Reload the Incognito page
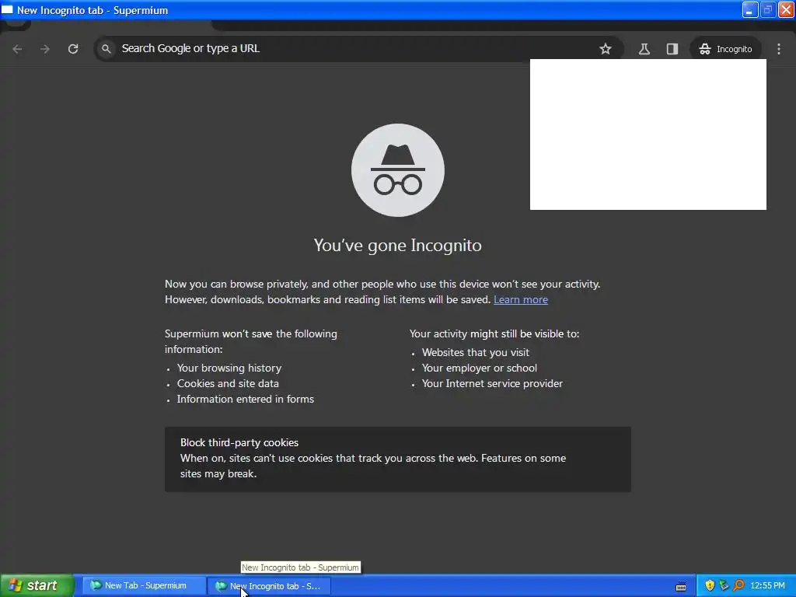The height and width of the screenshot is (597, 796). click(x=73, y=49)
